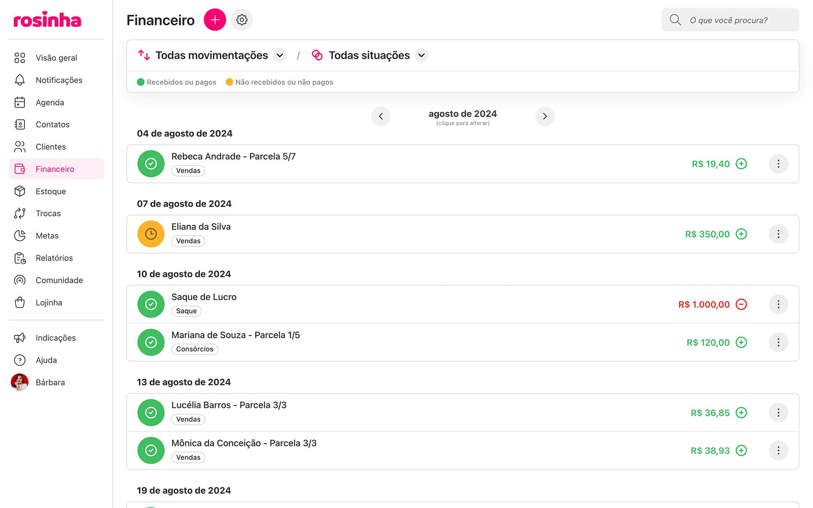The width and height of the screenshot is (813, 508).
Task: Toggle the Saque de Lucro paid status
Action: 151,304
